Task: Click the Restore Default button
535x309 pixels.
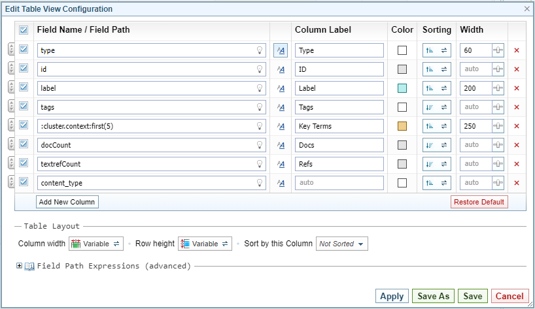Action: coord(479,202)
